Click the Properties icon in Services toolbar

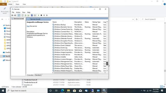[x=23, y=15]
